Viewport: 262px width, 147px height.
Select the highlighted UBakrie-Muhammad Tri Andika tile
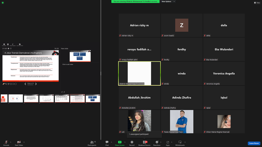pos(139,73)
